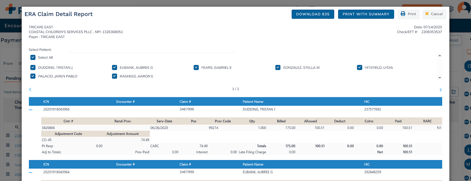Click the Print button with printer icon
The image size is (471, 181).
[x=408, y=14]
